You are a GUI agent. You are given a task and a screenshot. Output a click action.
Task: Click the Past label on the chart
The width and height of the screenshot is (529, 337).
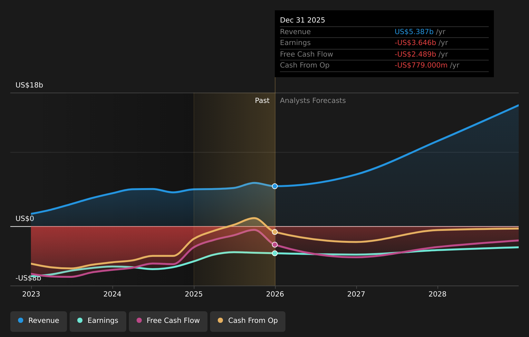262,101
